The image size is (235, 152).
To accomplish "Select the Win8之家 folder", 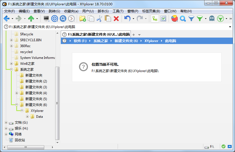I will point(27,64).
